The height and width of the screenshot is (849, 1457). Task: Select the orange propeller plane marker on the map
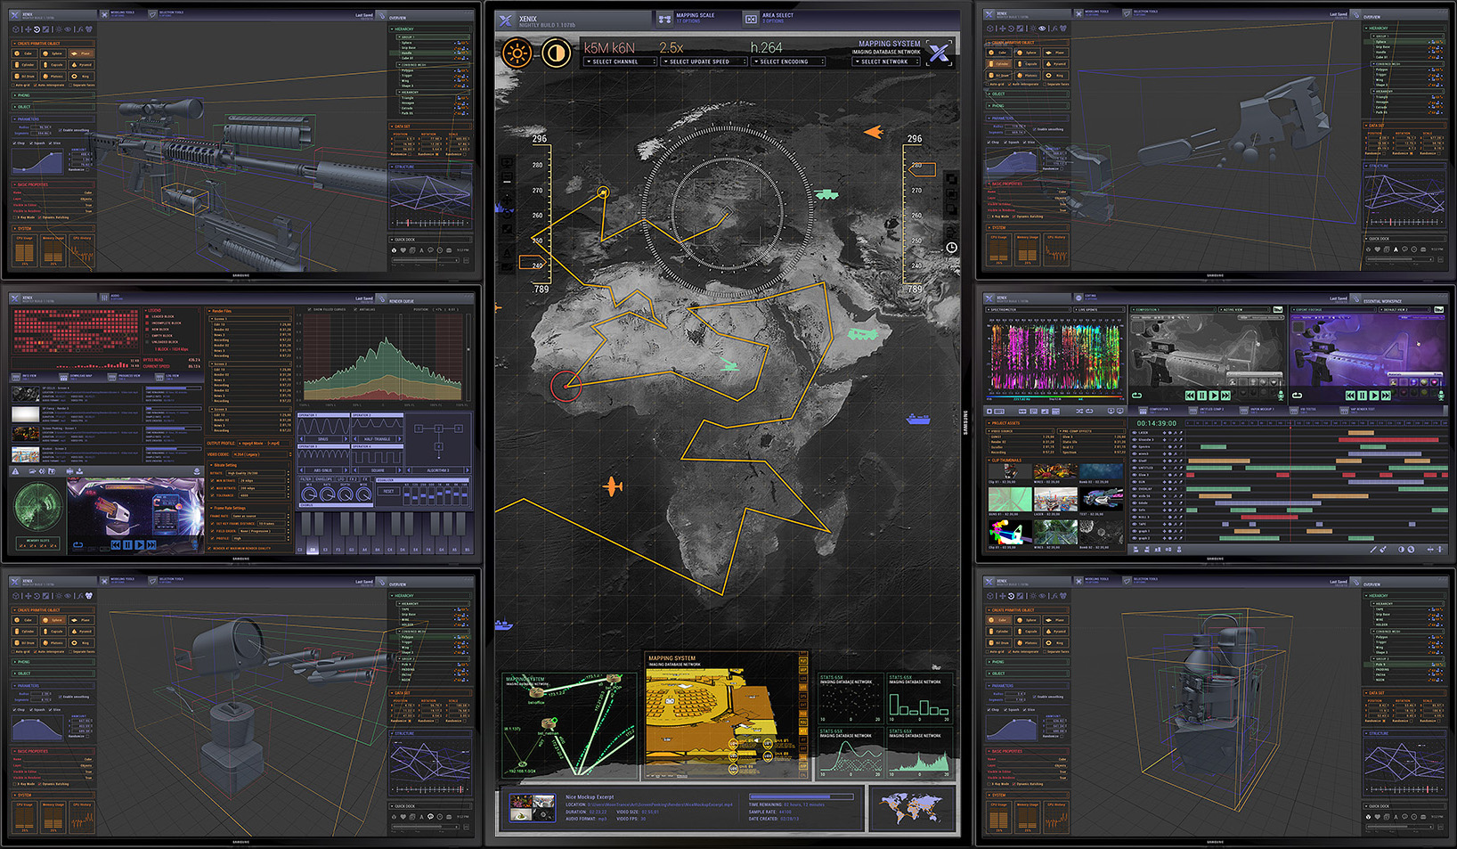[613, 486]
